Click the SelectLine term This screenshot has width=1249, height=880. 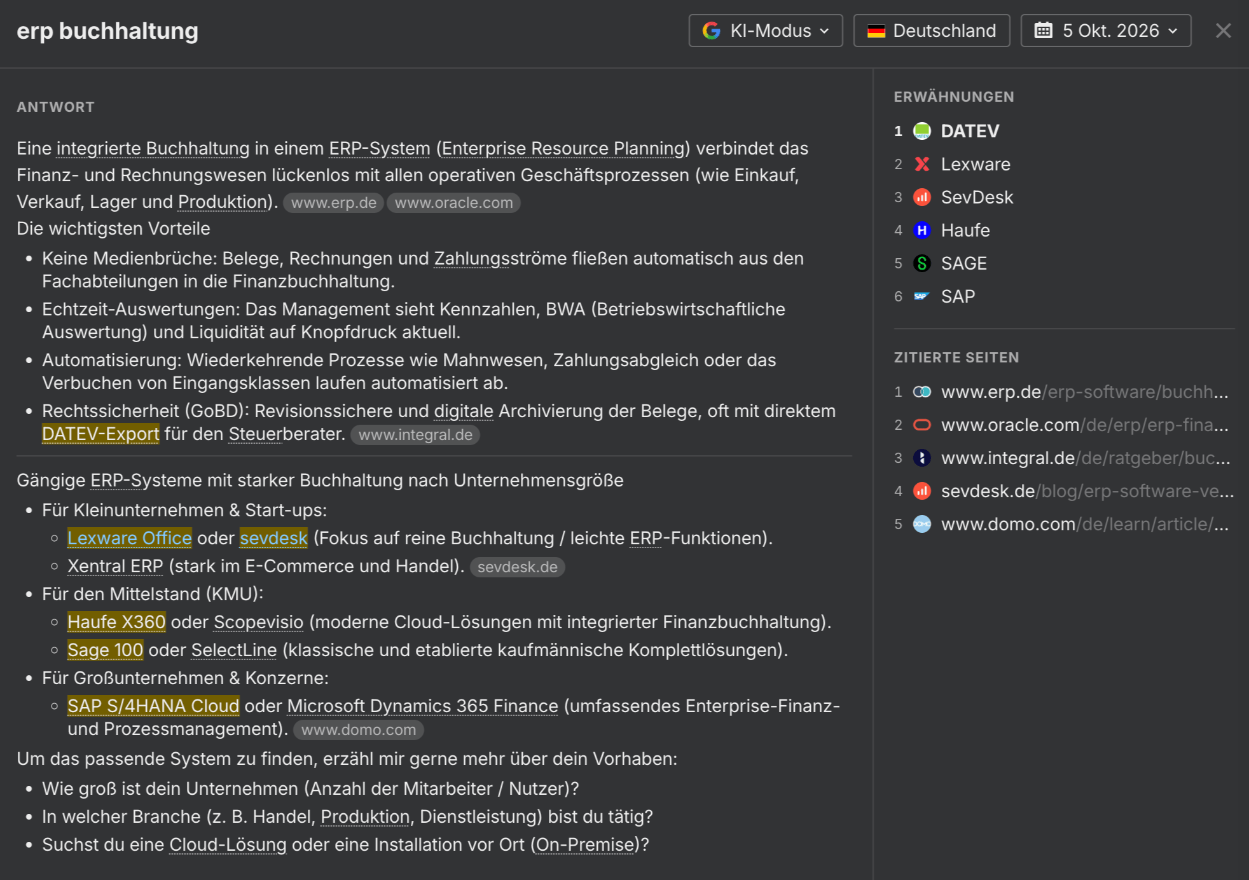coord(234,650)
